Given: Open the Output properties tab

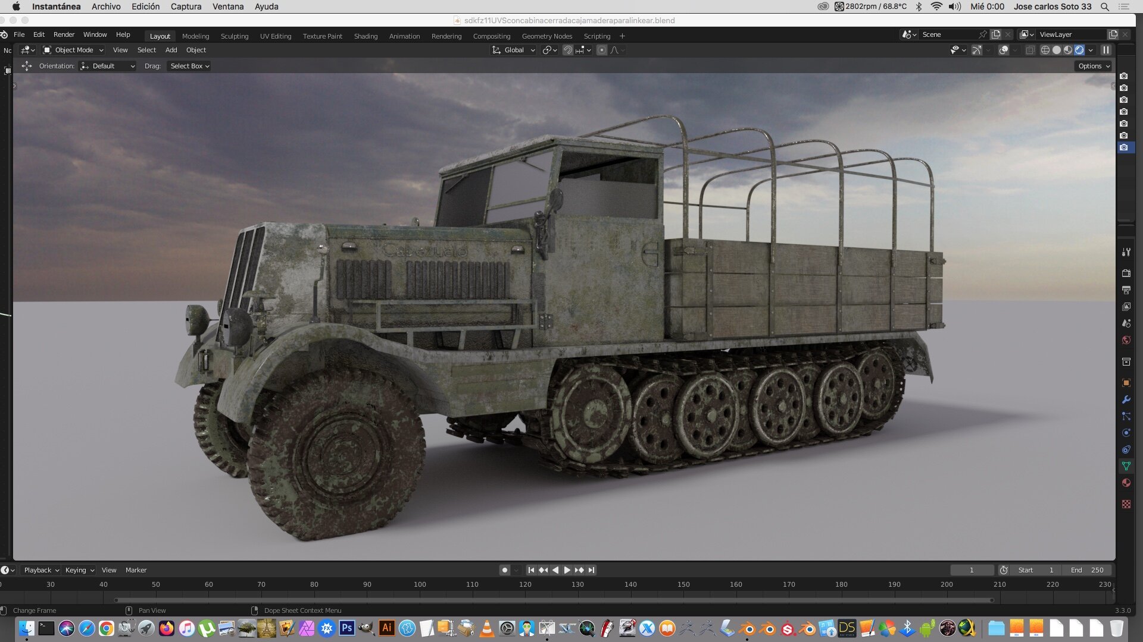Looking at the screenshot, I should [x=1126, y=290].
